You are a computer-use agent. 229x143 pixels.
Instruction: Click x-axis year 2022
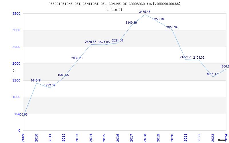(x=199, y=138)
